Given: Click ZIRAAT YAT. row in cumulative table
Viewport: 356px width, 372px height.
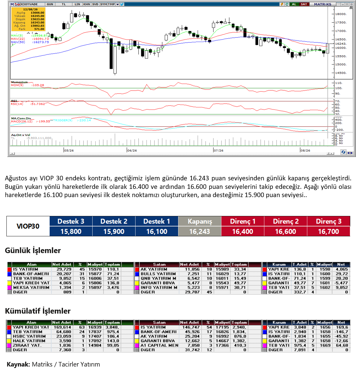Looking at the screenshot, I should click(70, 346).
